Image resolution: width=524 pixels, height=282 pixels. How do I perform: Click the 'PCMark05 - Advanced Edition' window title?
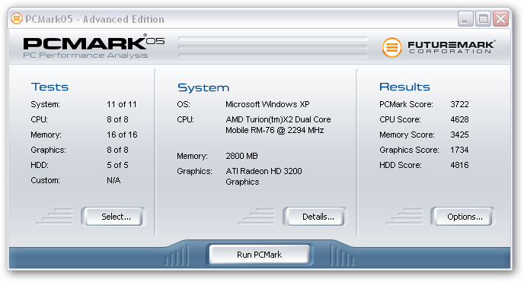(94, 19)
